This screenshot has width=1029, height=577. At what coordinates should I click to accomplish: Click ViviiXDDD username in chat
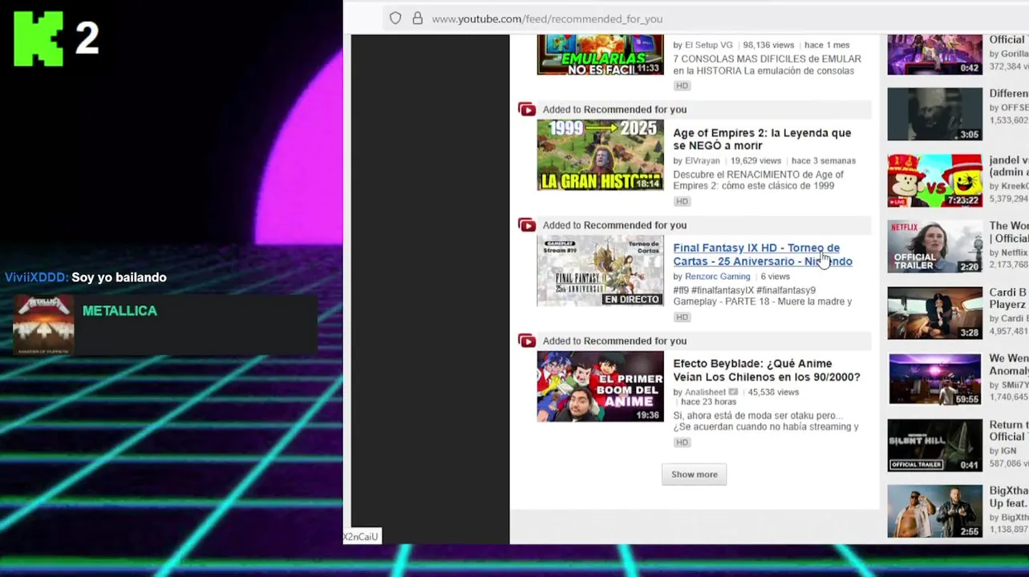[x=36, y=277]
